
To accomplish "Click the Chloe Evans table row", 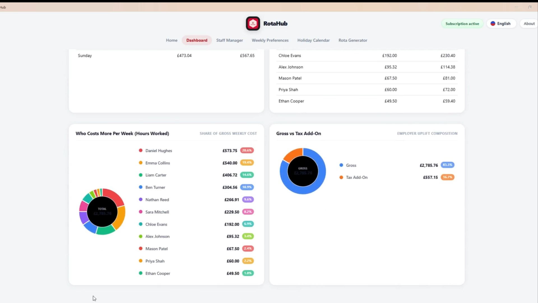I will [367, 56].
